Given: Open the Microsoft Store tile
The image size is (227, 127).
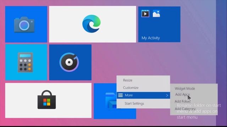Looking at the screenshot, I should pyautogui.click(x=48, y=100).
